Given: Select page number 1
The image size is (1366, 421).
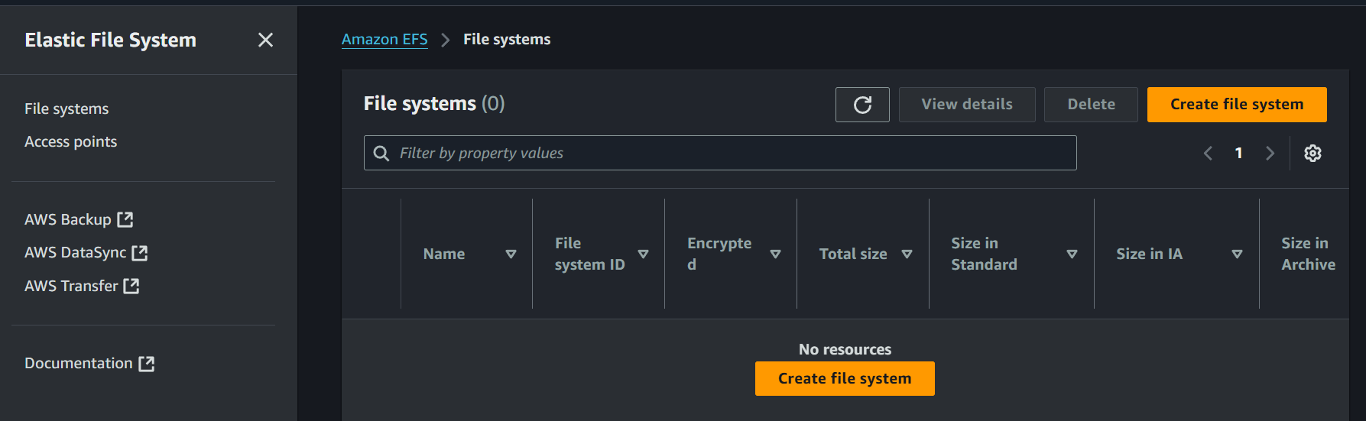Looking at the screenshot, I should 1238,153.
